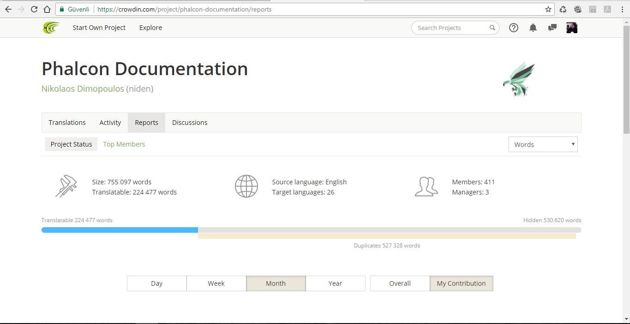Click the Crowdin logo

tap(51, 28)
